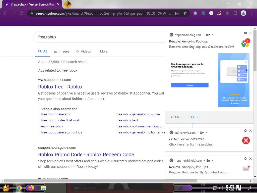Open tab search chevron in title bar
The image size is (257, 193).
pos(217,4)
